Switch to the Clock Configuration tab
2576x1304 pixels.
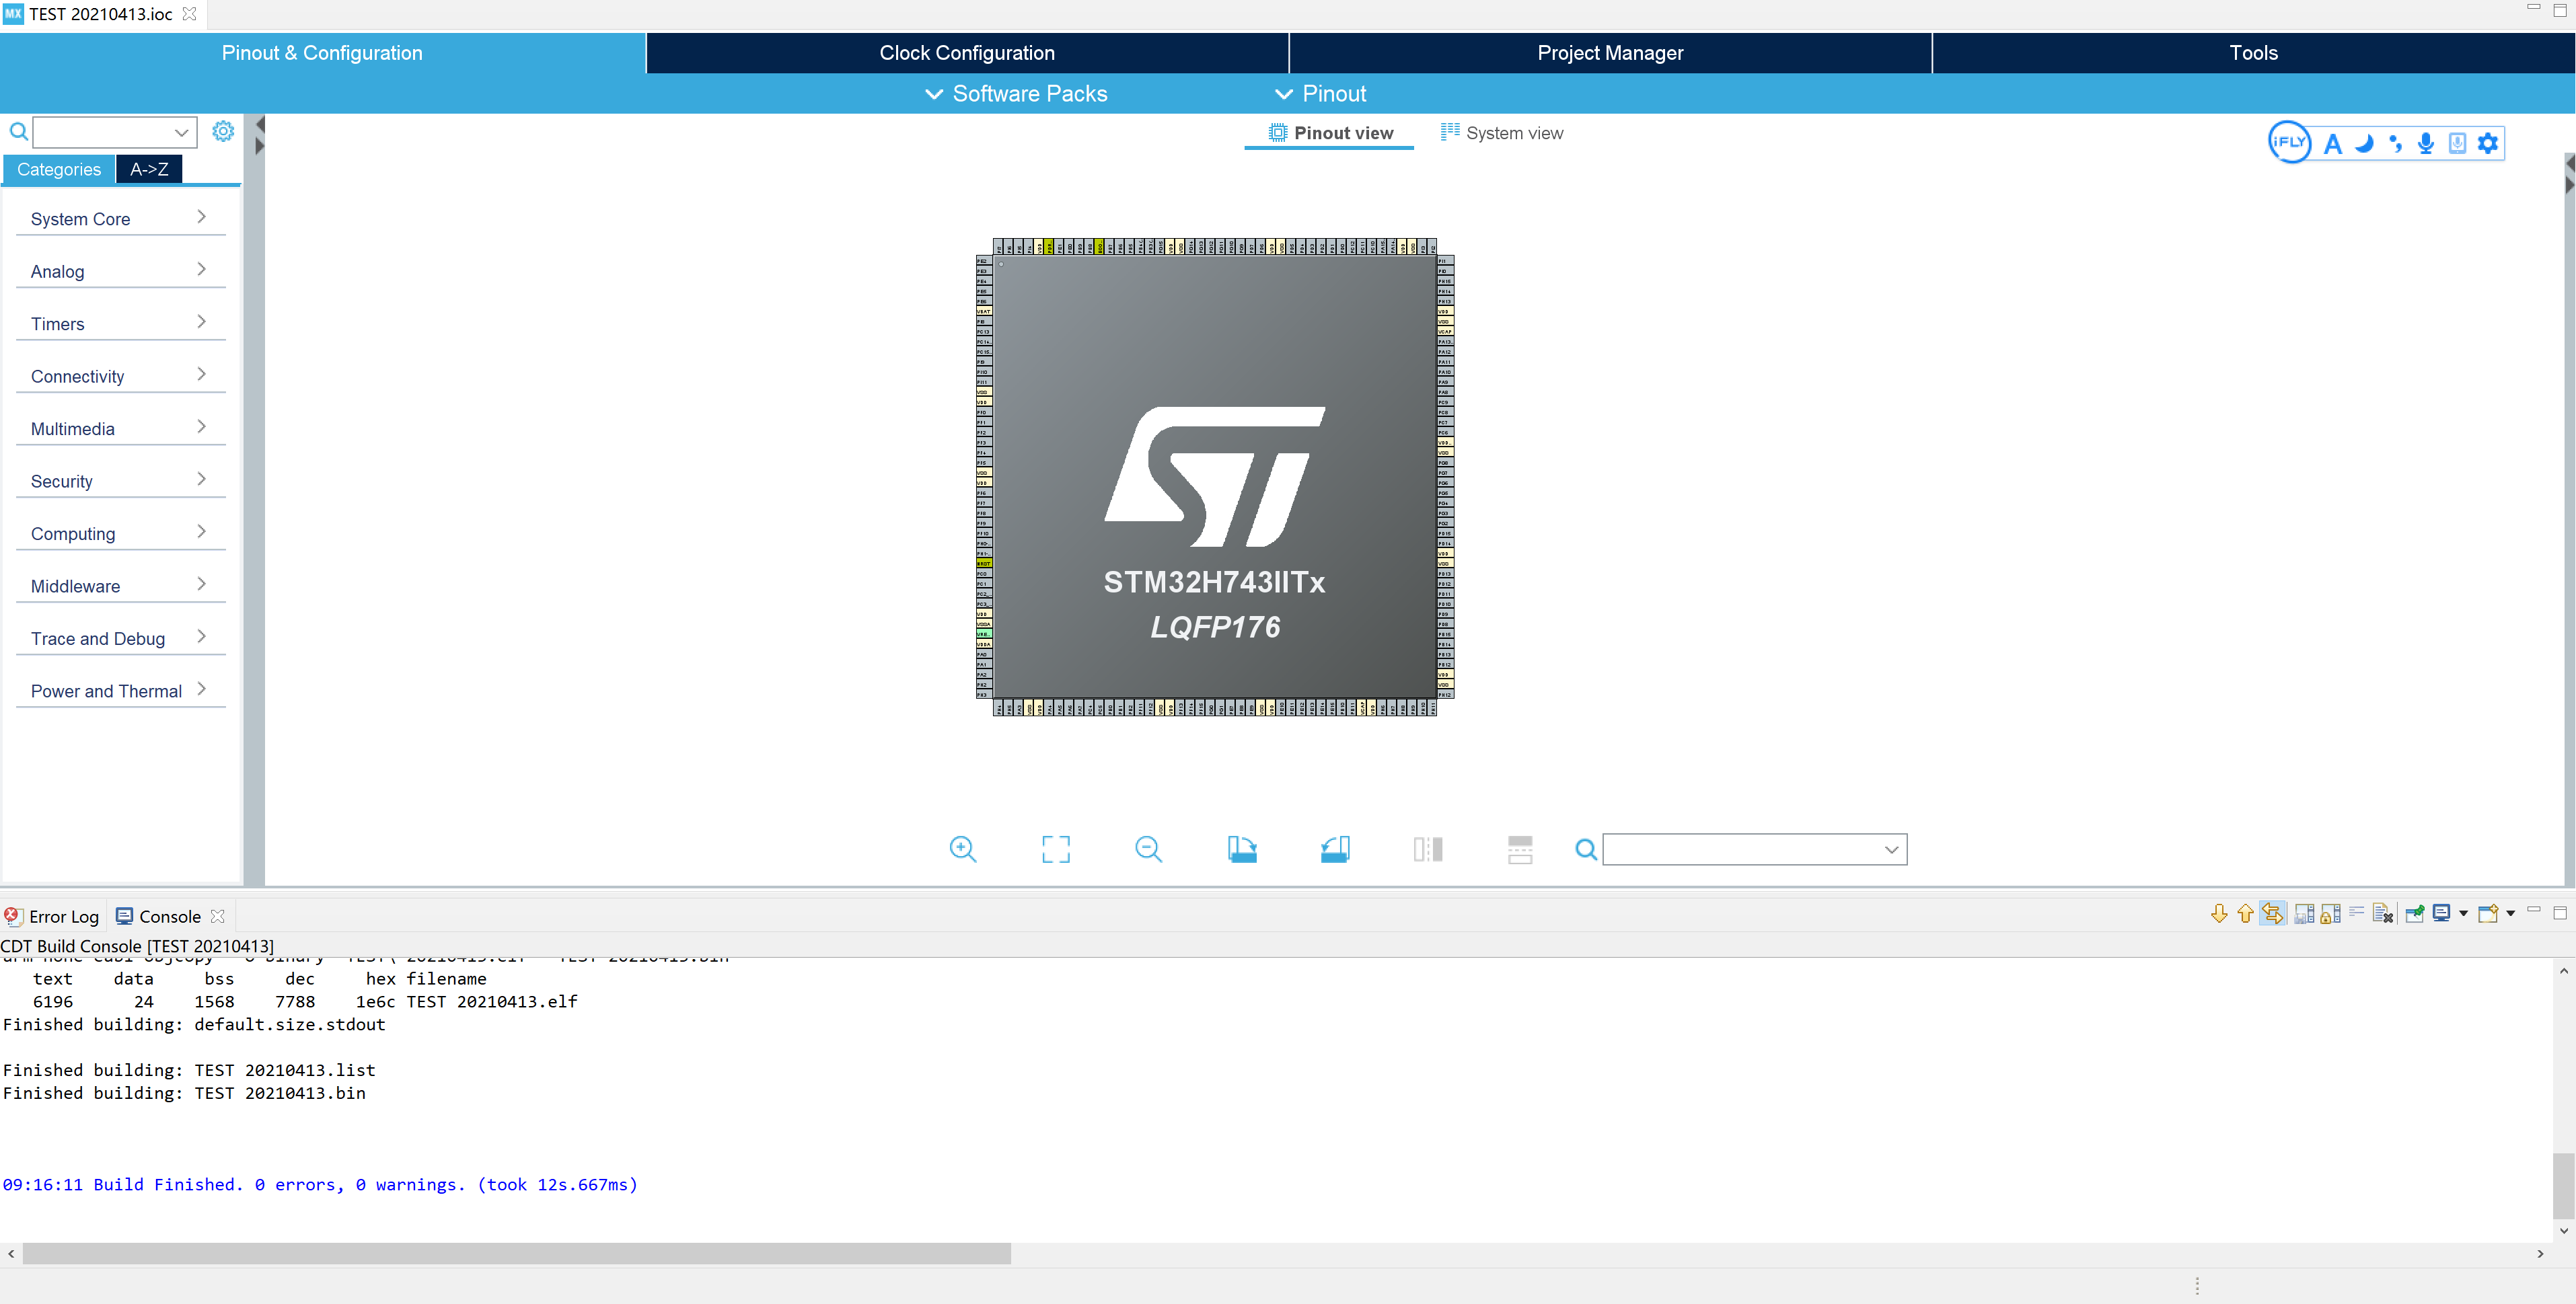[966, 52]
